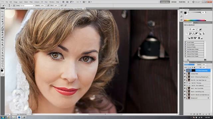Add a Curves adjustment layer
The width and height of the screenshot is (213, 119).
click(197, 29)
